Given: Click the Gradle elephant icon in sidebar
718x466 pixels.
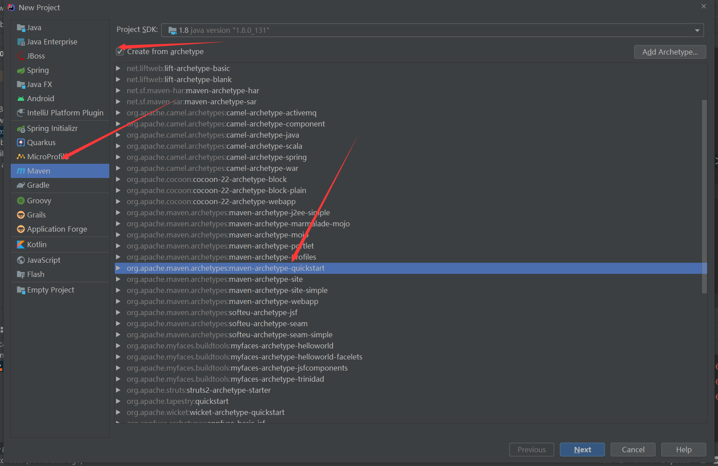Looking at the screenshot, I should tap(20, 185).
